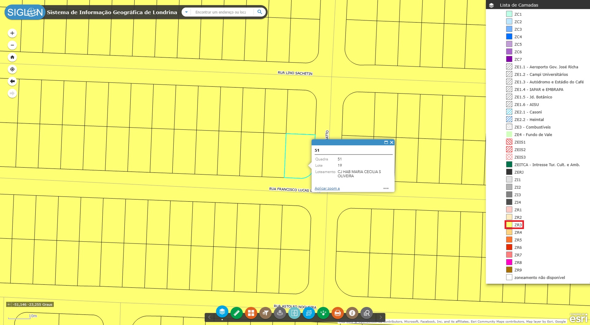Open the gray location pin widget

pos(280,313)
